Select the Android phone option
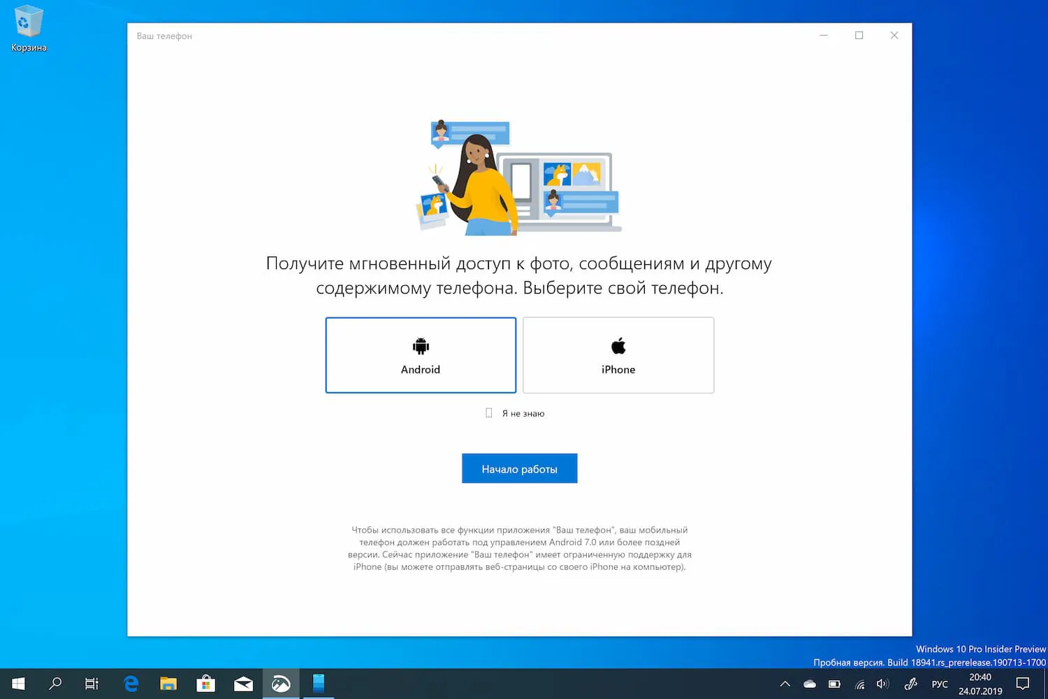 coord(420,355)
